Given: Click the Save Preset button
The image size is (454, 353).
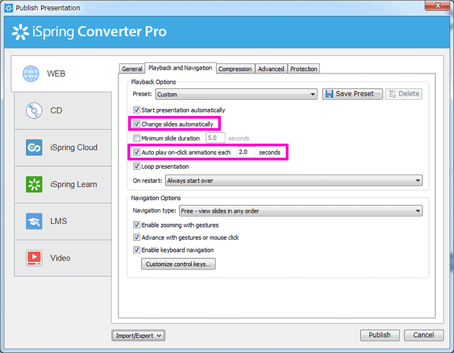Looking at the screenshot, I should pyautogui.click(x=352, y=94).
